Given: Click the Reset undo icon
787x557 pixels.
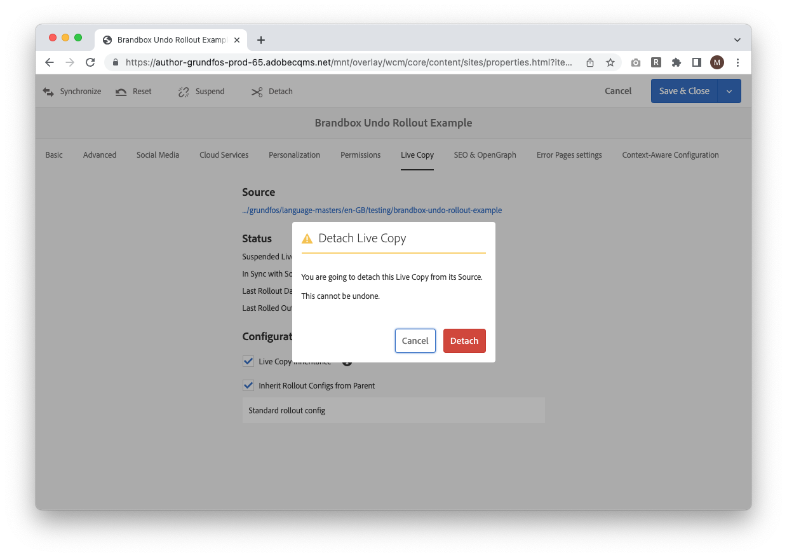Looking at the screenshot, I should (x=121, y=92).
